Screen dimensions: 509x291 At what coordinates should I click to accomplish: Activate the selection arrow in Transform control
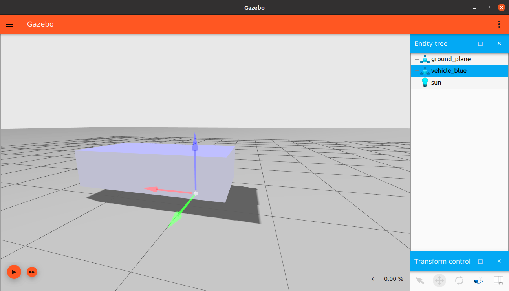point(419,280)
